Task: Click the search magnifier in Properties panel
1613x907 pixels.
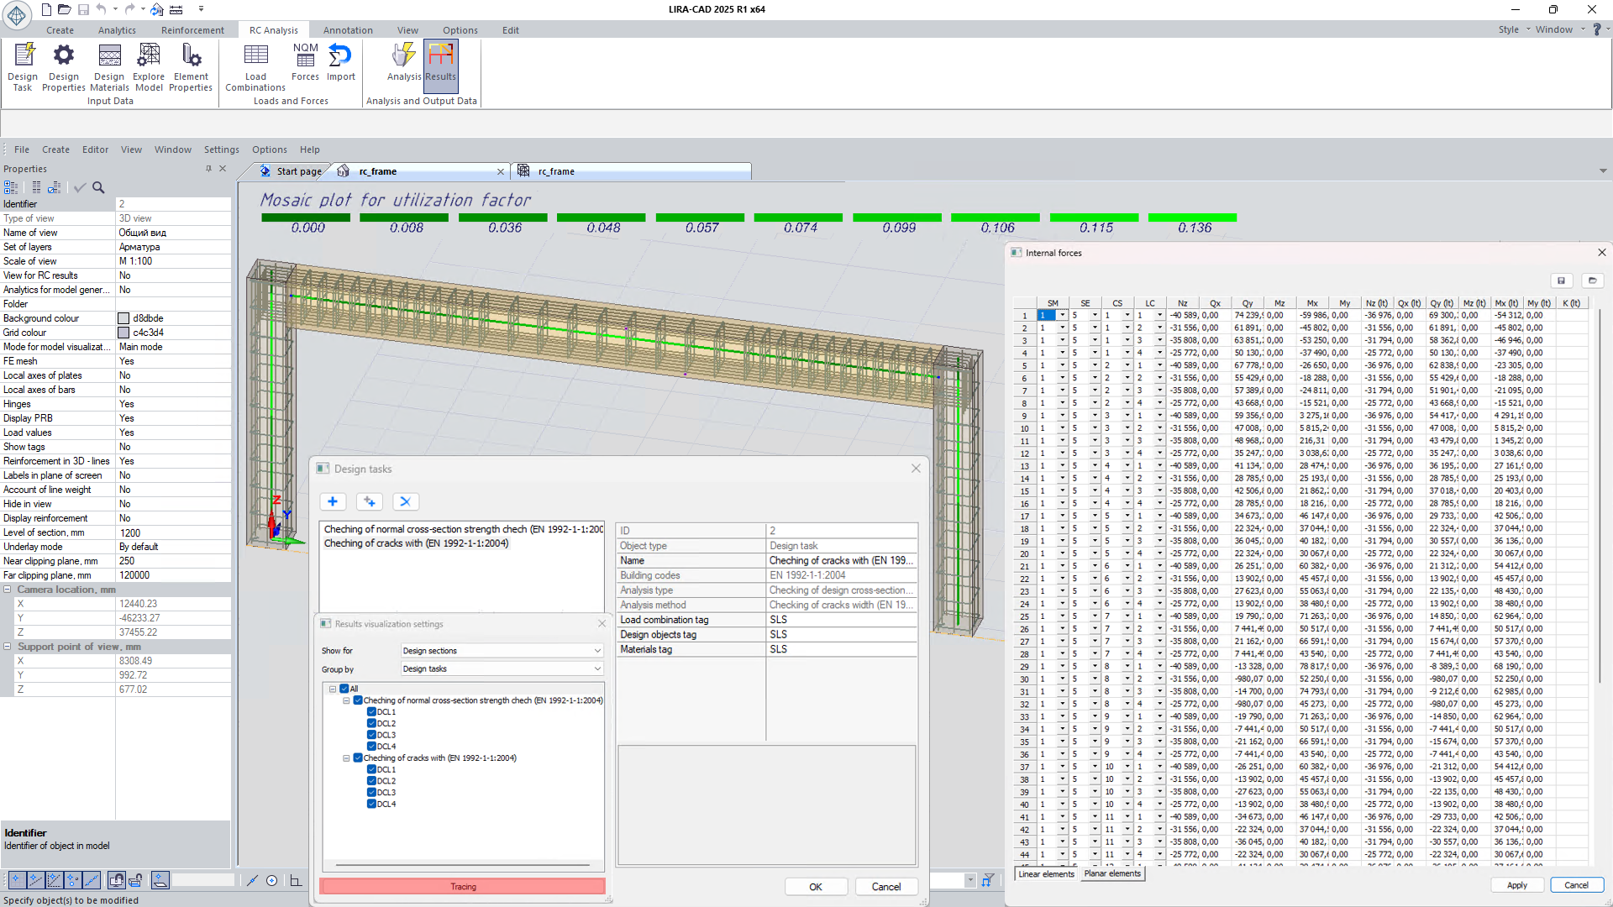Action: 98,188
